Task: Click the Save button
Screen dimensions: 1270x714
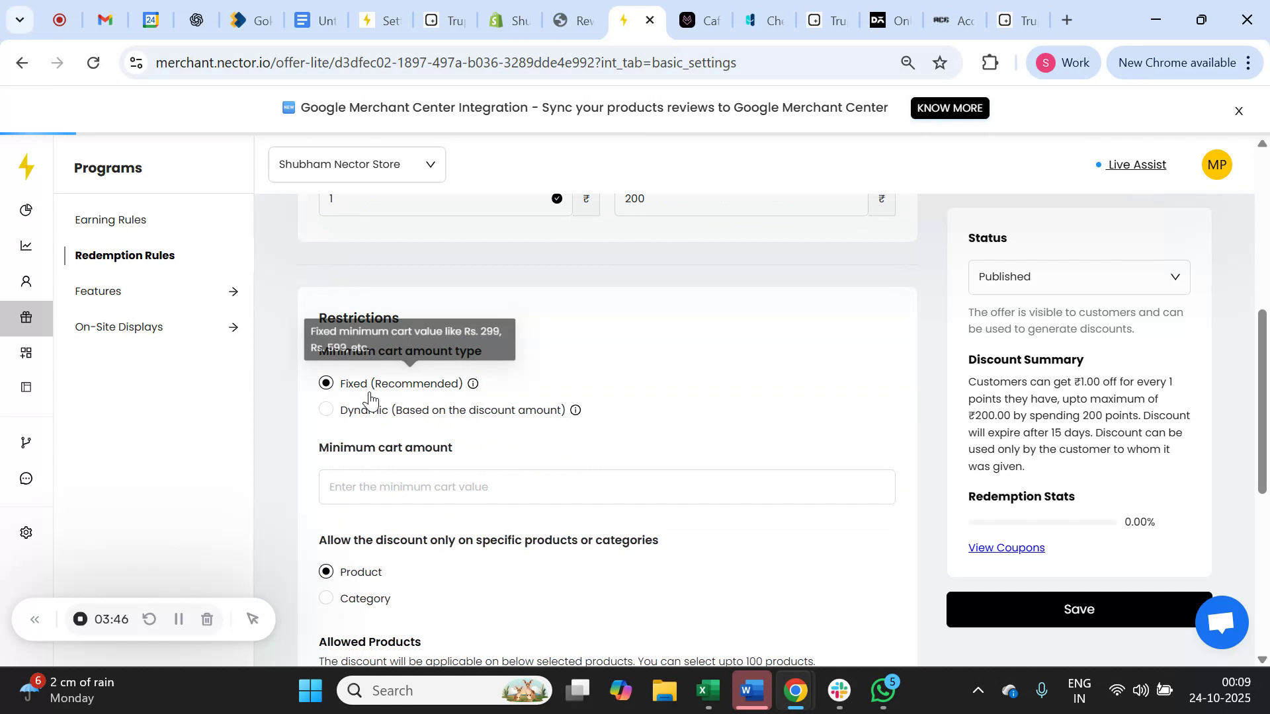Action: point(1078,609)
